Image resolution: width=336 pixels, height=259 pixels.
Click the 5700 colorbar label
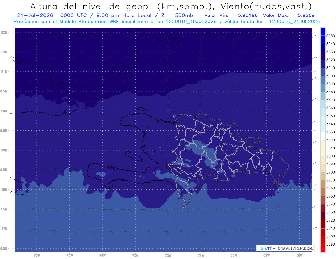pos(331,236)
